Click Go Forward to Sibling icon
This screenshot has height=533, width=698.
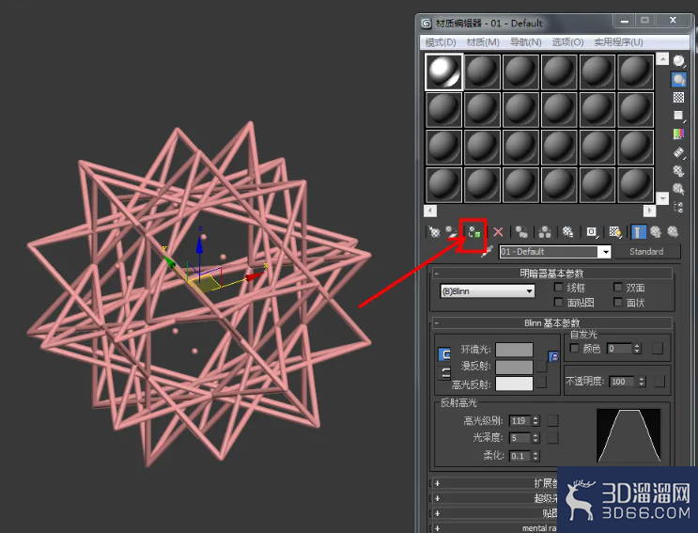point(673,232)
